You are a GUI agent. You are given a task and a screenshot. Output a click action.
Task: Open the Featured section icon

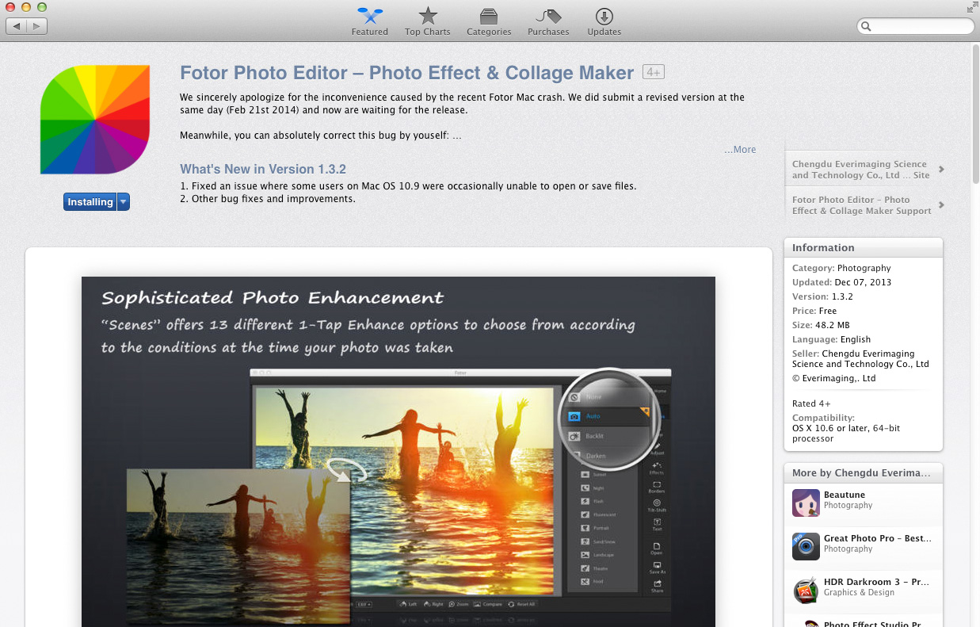tap(370, 15)
